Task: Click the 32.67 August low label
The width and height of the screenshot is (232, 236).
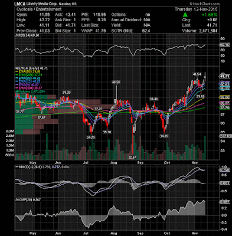Action: click(132, 158)
